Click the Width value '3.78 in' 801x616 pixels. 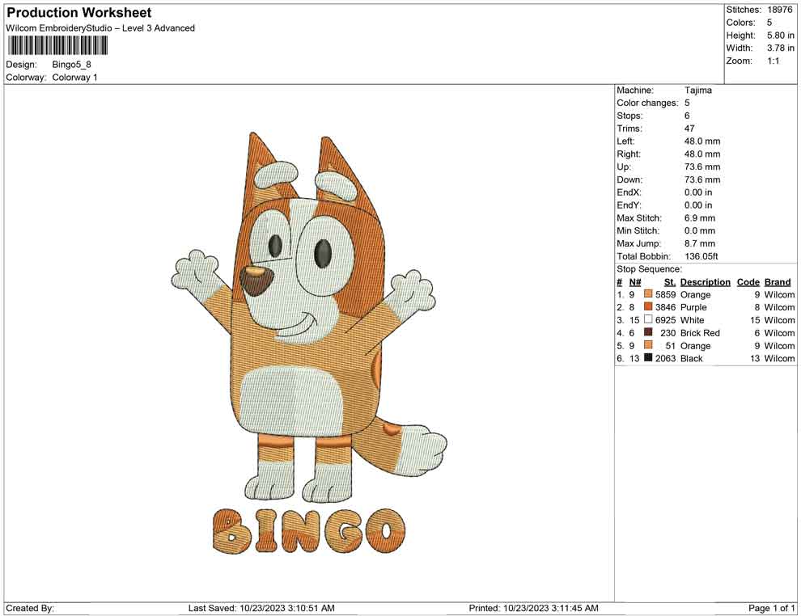click(x=781, y=48)
